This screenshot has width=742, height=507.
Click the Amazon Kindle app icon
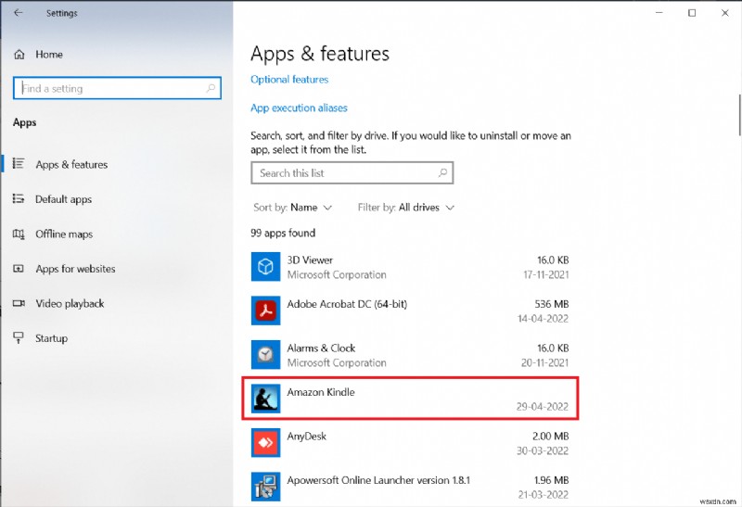pyautogui.click(x=265, y=399)
